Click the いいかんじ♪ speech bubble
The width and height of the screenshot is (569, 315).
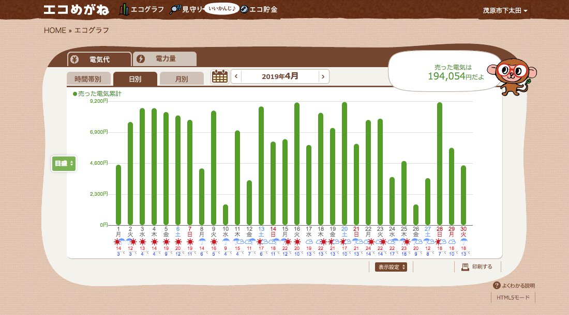tap(222, 8)
